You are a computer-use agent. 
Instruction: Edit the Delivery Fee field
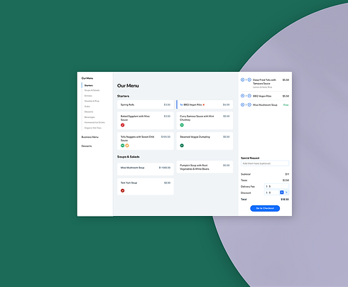click(276, 186)
